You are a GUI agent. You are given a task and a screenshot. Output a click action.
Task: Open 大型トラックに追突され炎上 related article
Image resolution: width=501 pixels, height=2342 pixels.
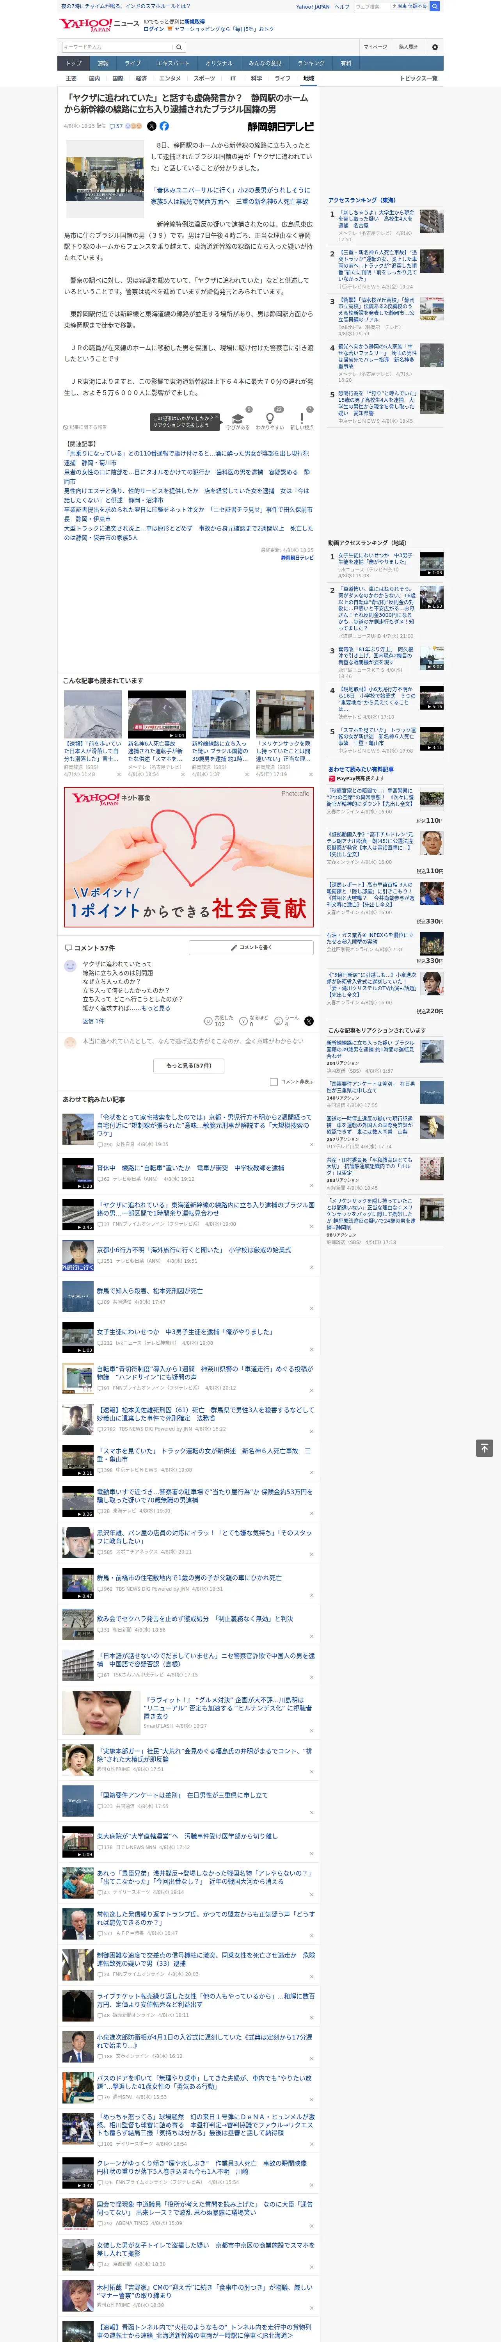click(188, 533)
